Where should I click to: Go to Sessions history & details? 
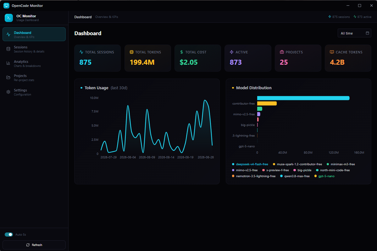coord(34,49)
